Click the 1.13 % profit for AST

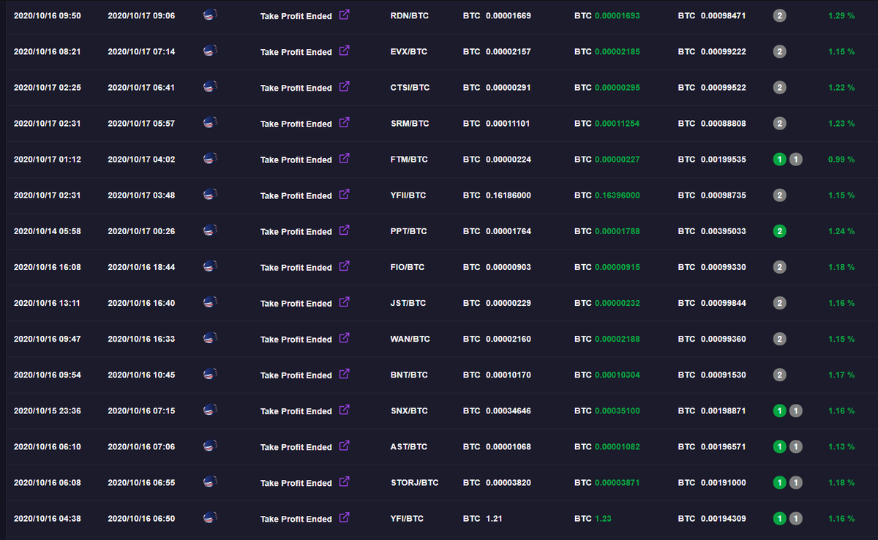point(841,447)
